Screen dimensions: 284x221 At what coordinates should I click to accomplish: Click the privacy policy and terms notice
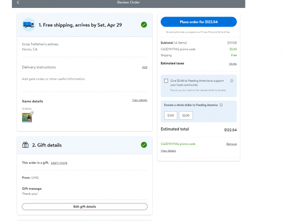point(198,32)
